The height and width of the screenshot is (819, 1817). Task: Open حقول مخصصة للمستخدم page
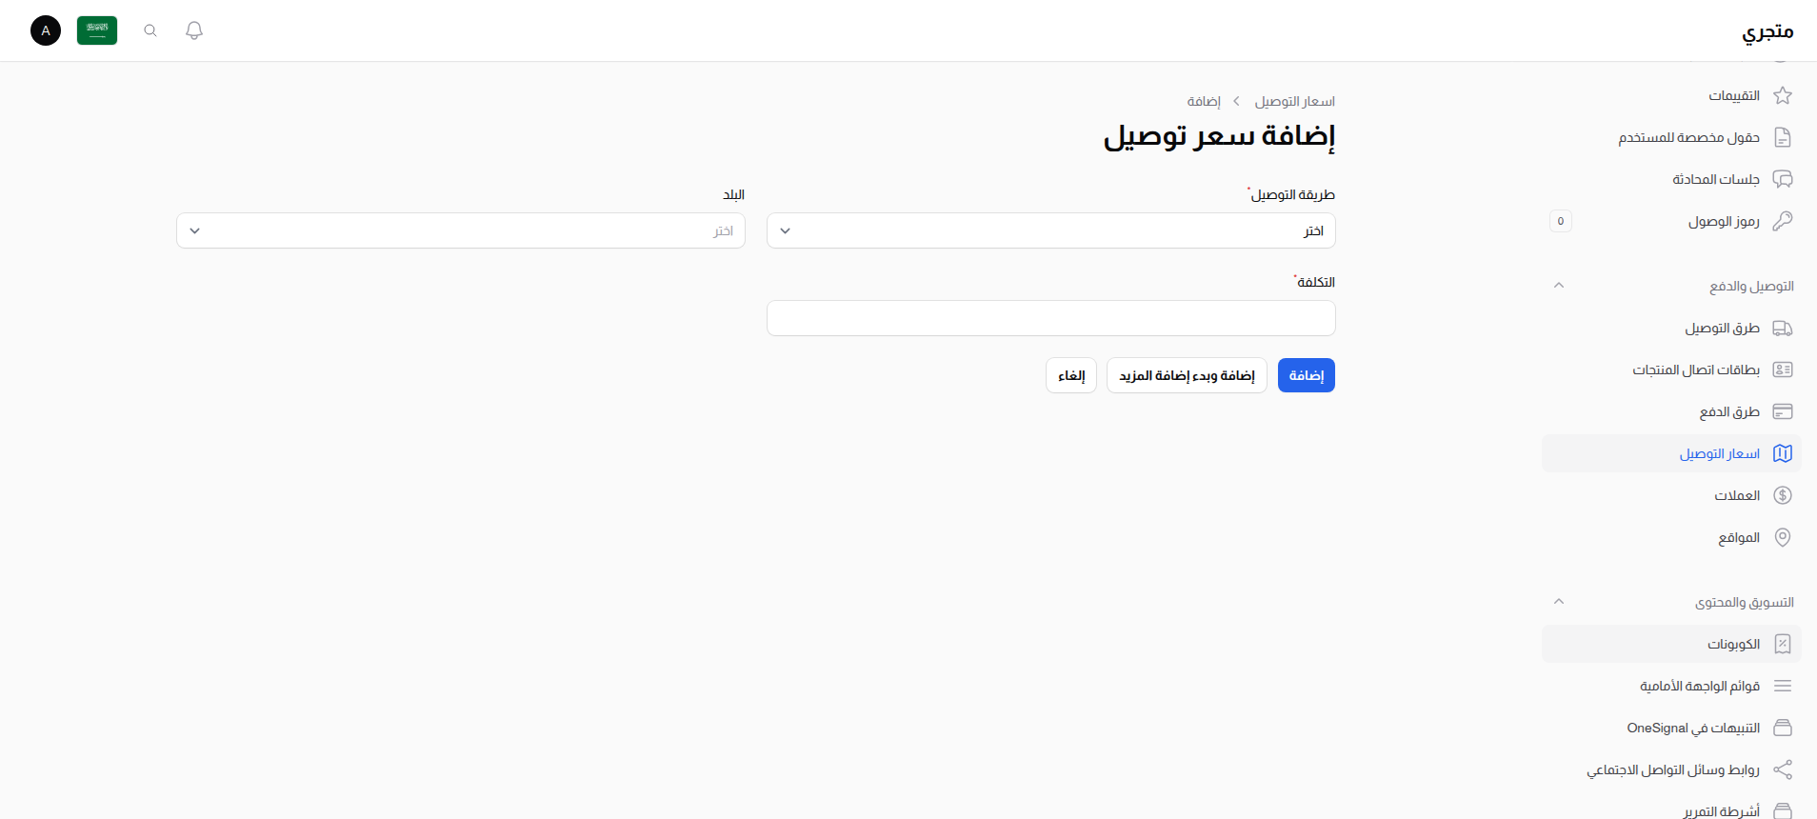click(1671, 137)
